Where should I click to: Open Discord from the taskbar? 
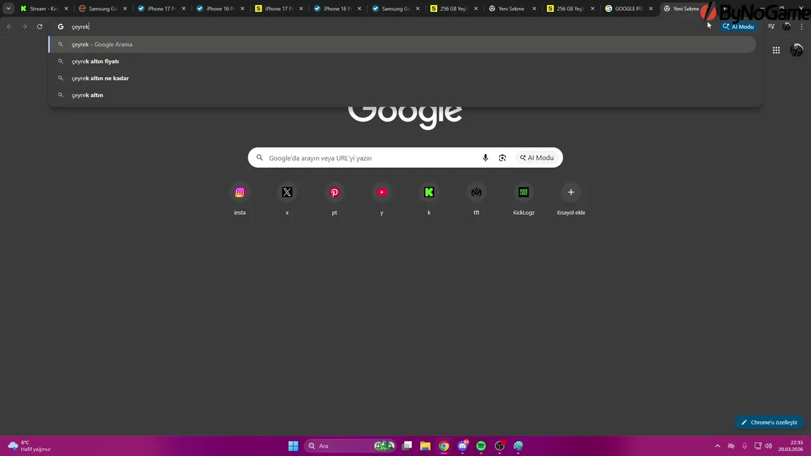[463, 446]
